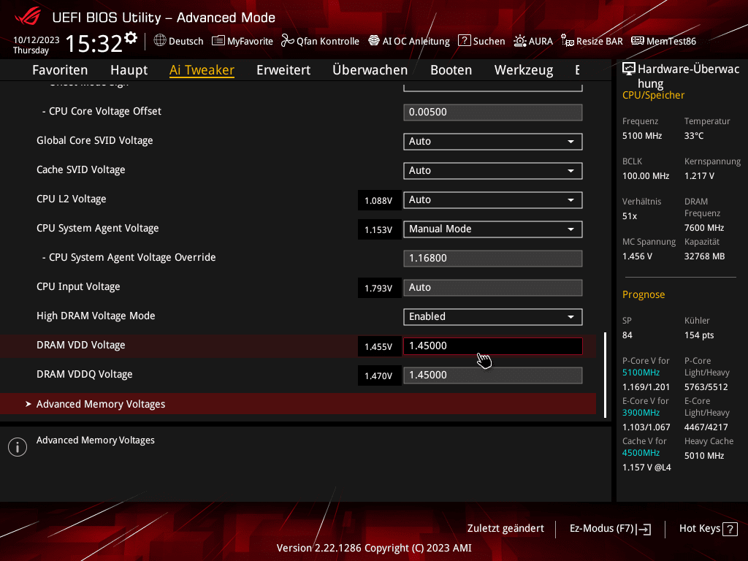Switch to Überwachen tab
Image resolution: width=748 pixels, height=561 pixels.
[370, 70]
